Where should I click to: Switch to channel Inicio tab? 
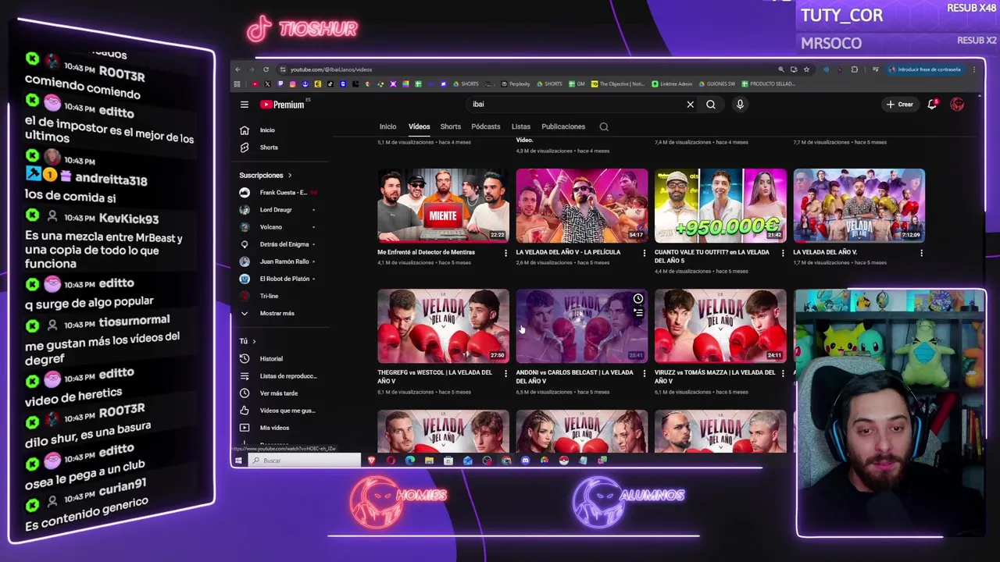point(387,126)
